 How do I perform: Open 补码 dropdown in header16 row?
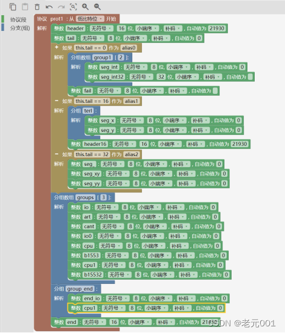tap(195, 144)
